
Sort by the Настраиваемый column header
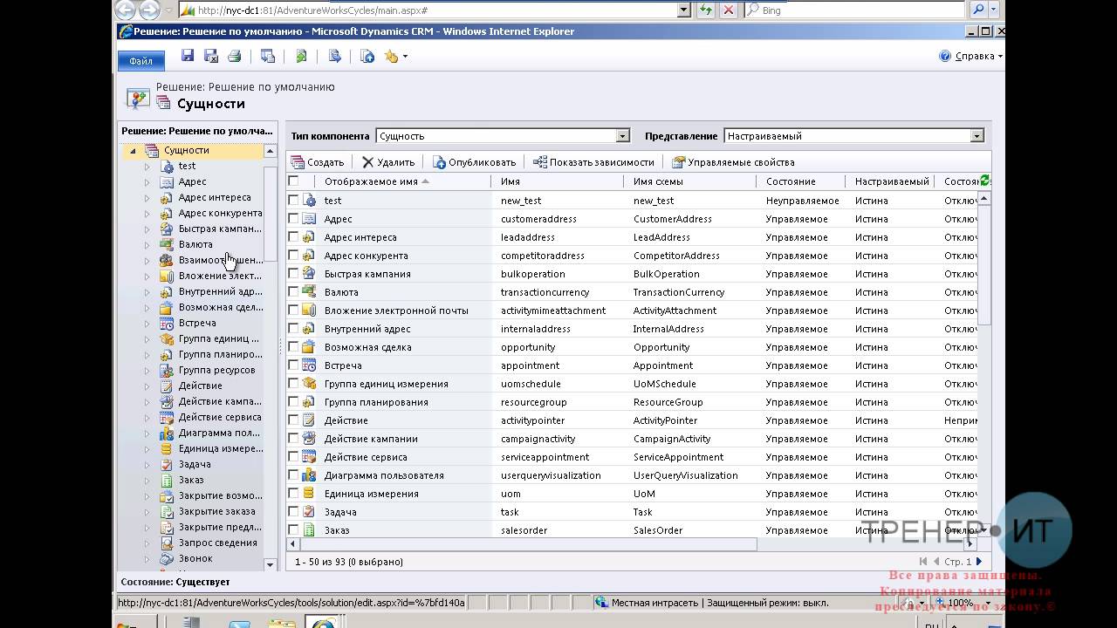click(x=891, y=181)
